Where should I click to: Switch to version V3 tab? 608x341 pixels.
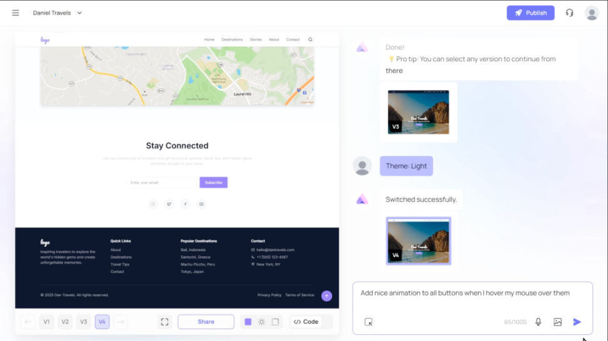tap(83, 322)
